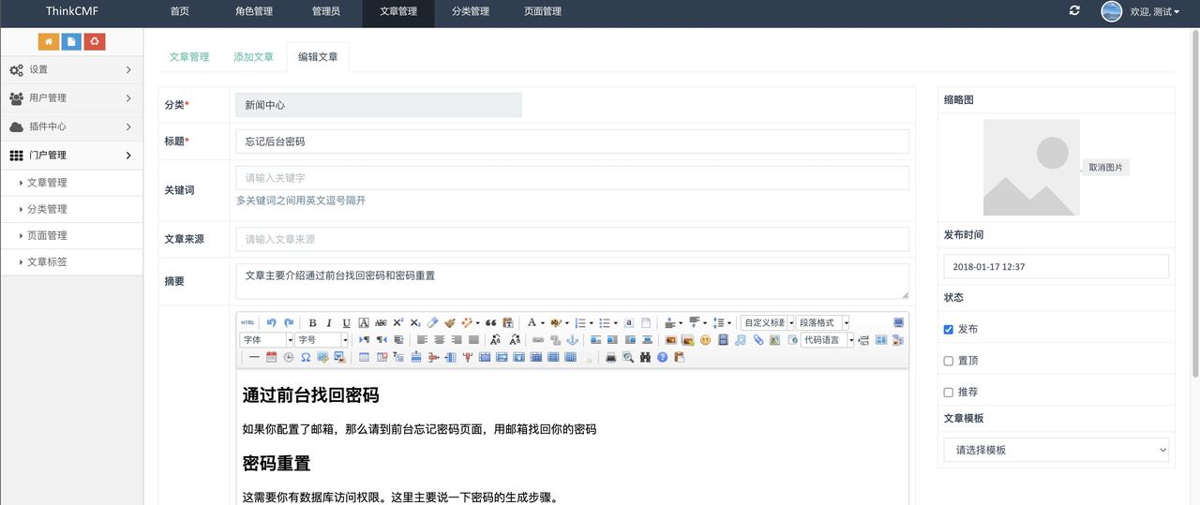Open the 字体 font family dropdown
The width and height of the screenshot is (1200, 505).
tap(266, 340)
